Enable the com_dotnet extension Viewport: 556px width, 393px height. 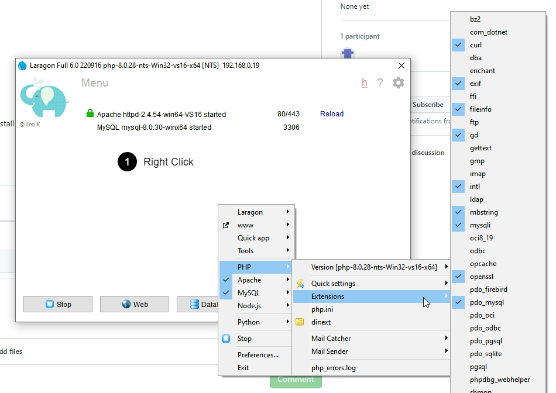[x=498, y=32]
